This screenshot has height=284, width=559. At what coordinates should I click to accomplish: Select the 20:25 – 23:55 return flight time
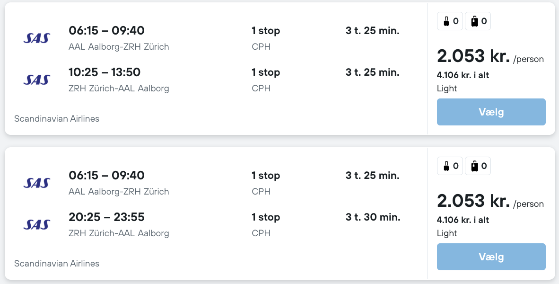[x=106, y=217]
